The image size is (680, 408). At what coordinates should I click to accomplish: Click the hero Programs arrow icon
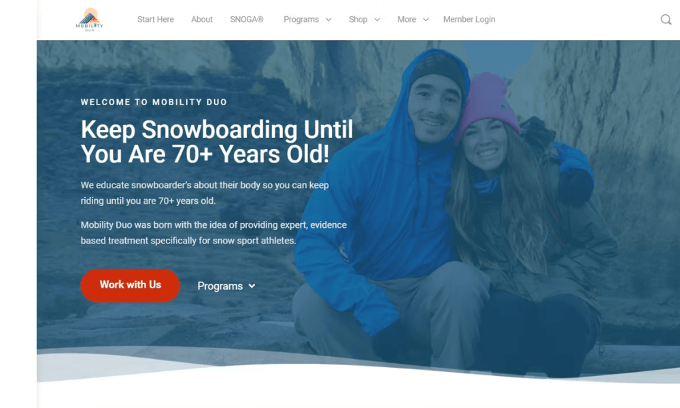point(252,286)
